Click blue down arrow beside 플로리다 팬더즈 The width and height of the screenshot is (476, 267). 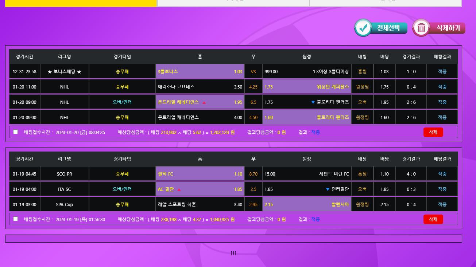tap(313, 102)
